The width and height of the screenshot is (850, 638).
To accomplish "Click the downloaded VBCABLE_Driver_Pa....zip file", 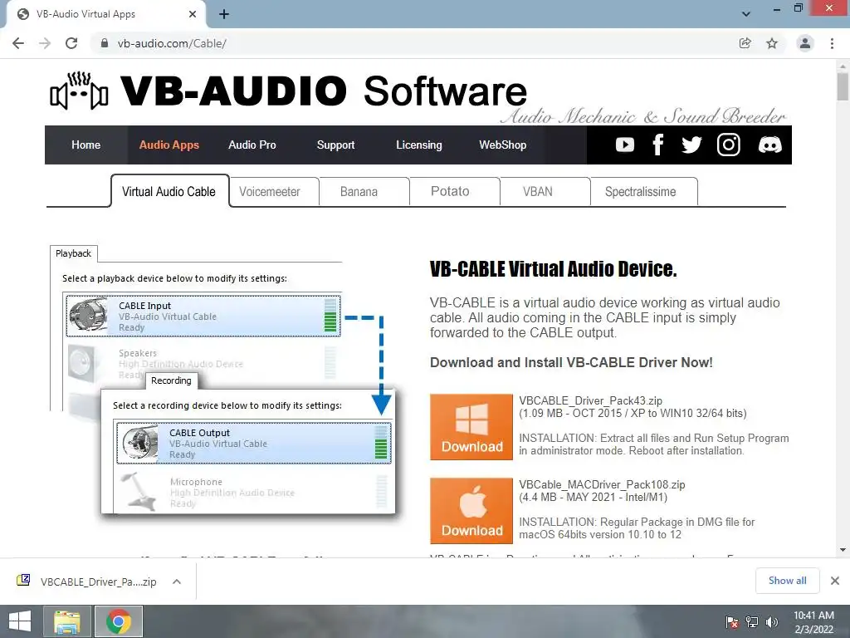I will [x=86, y=582].
